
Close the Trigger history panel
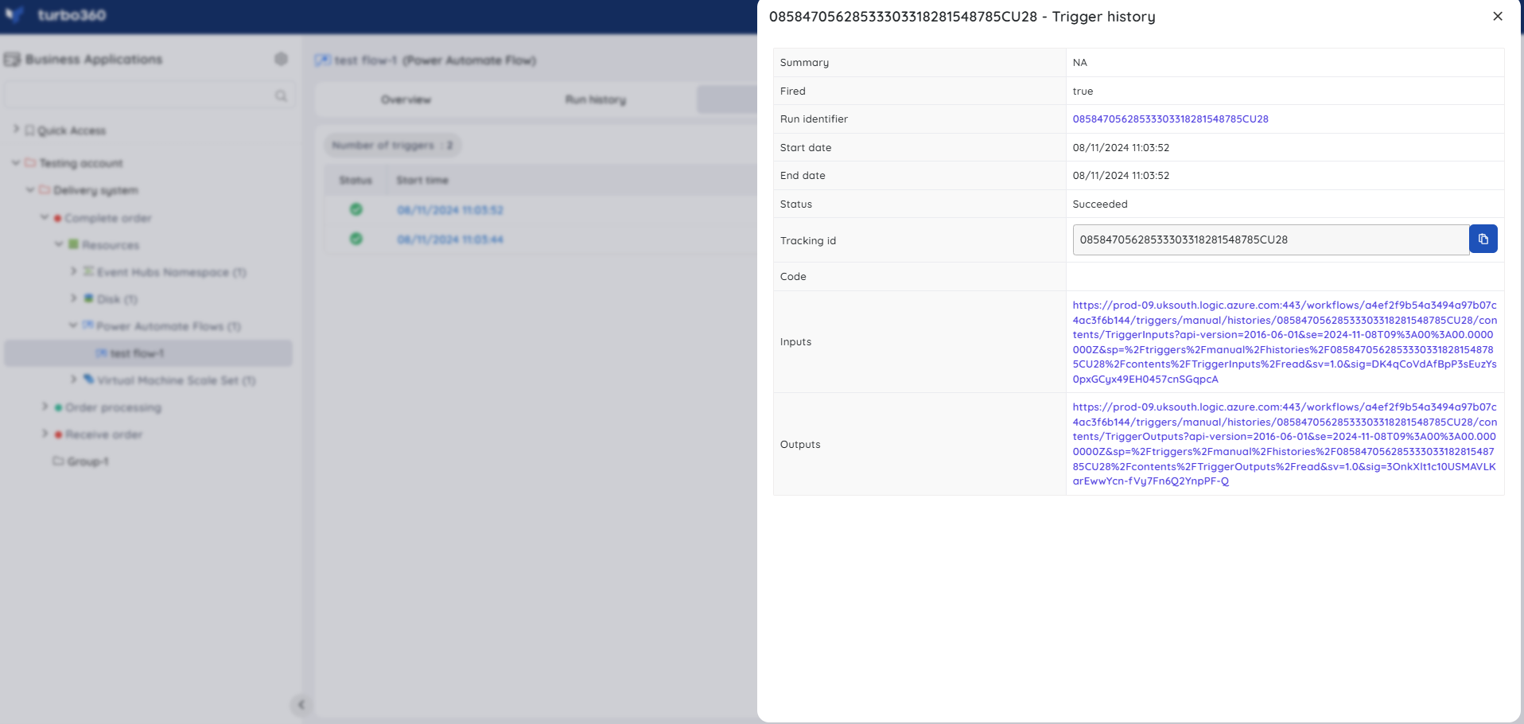[1498, 16]
